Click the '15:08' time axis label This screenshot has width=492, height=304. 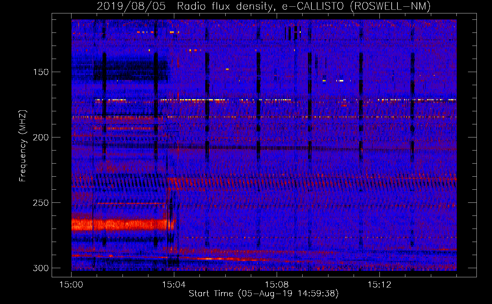point(277,285)
